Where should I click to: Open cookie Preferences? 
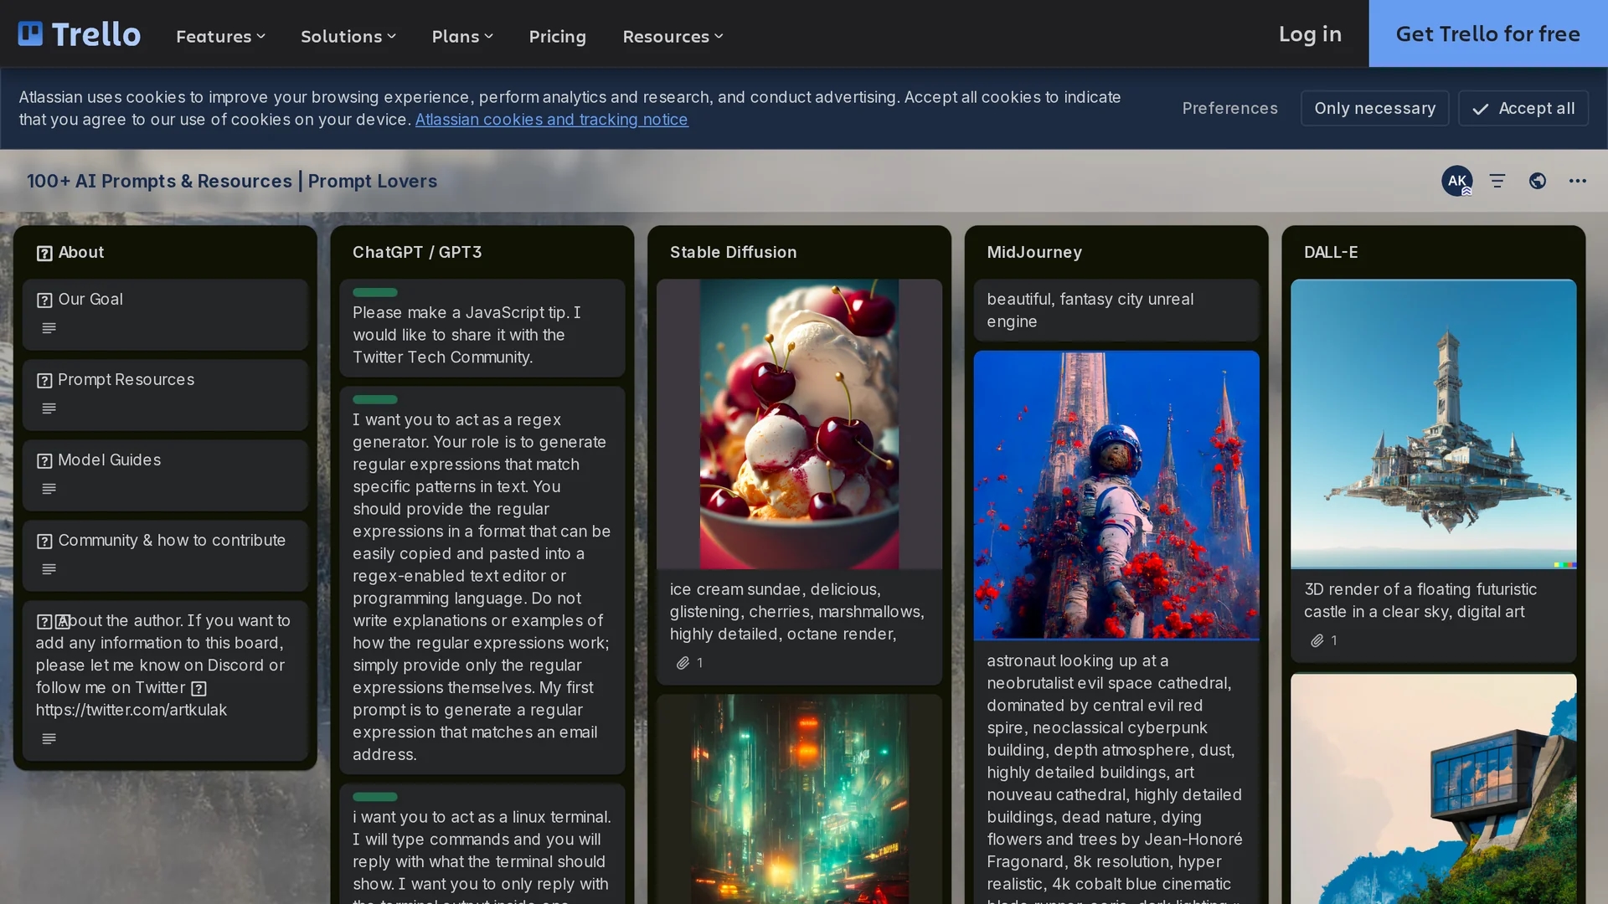[1229, 109]
